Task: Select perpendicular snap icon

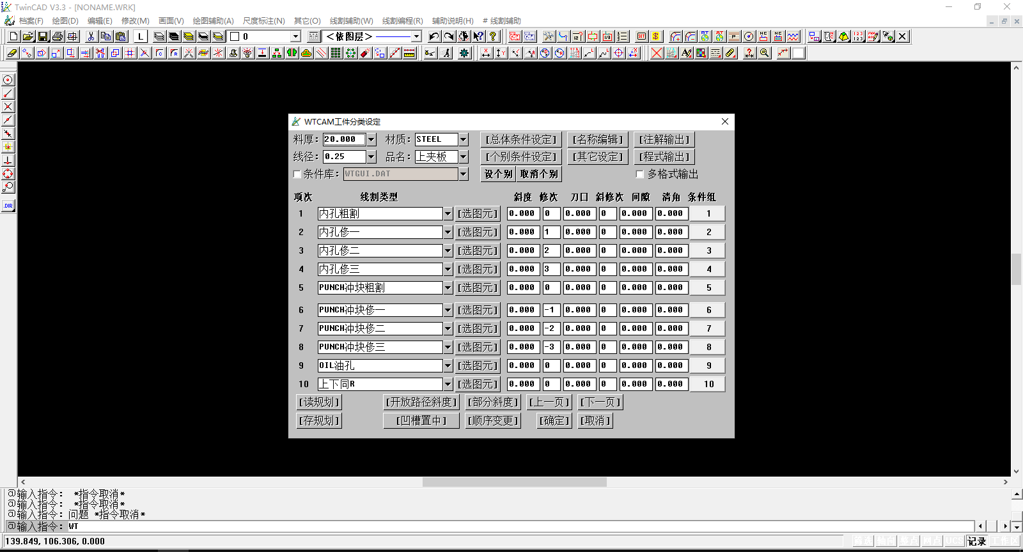Action: pos(8,160)
